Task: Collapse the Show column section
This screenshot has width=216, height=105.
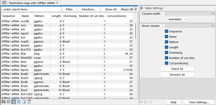Action: click(213, 26)
